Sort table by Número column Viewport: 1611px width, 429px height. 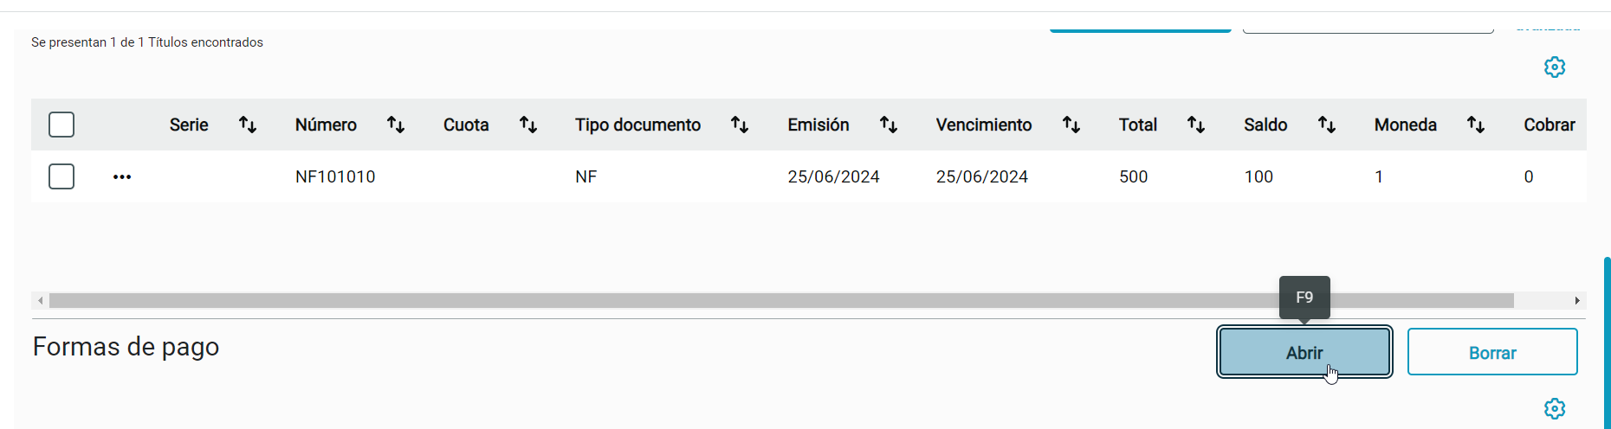(396, 125)
